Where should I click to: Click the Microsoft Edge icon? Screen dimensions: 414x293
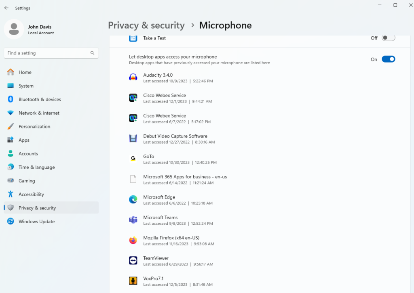[x=133, y=199]
